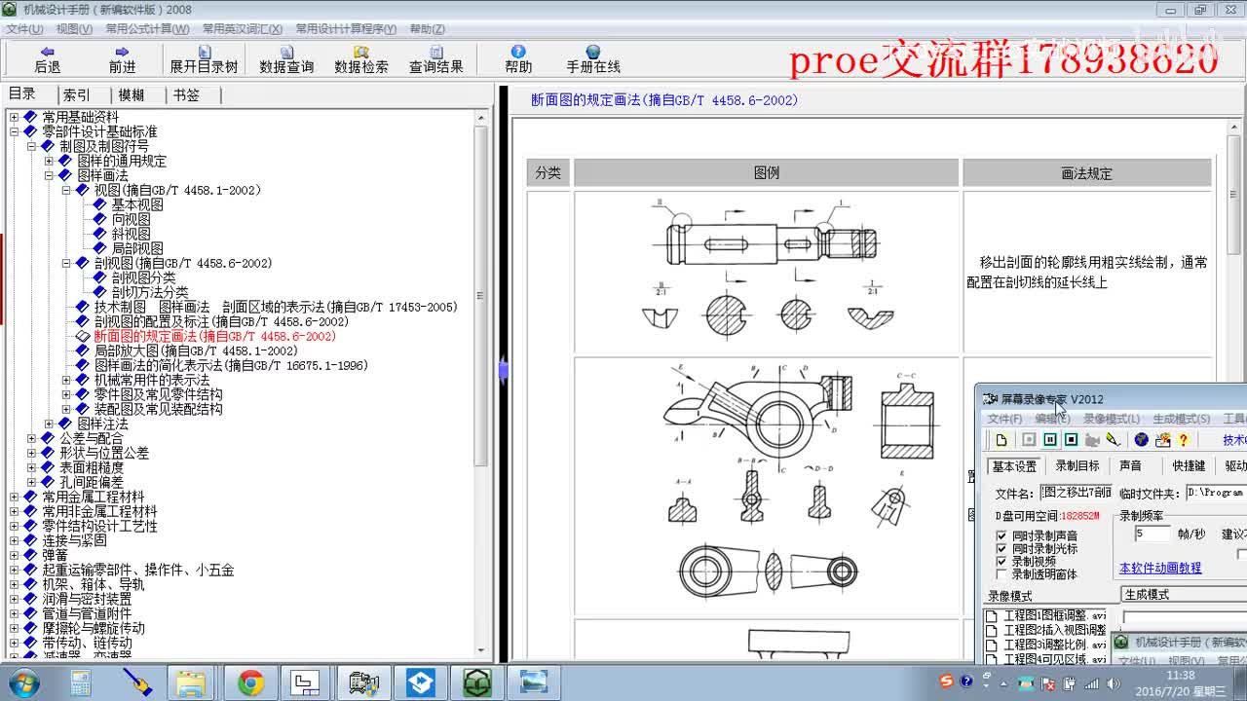Toggle the 同时录制声音 checkbox
Viewport: 1247px width, 701px height.
point(1001,536)
